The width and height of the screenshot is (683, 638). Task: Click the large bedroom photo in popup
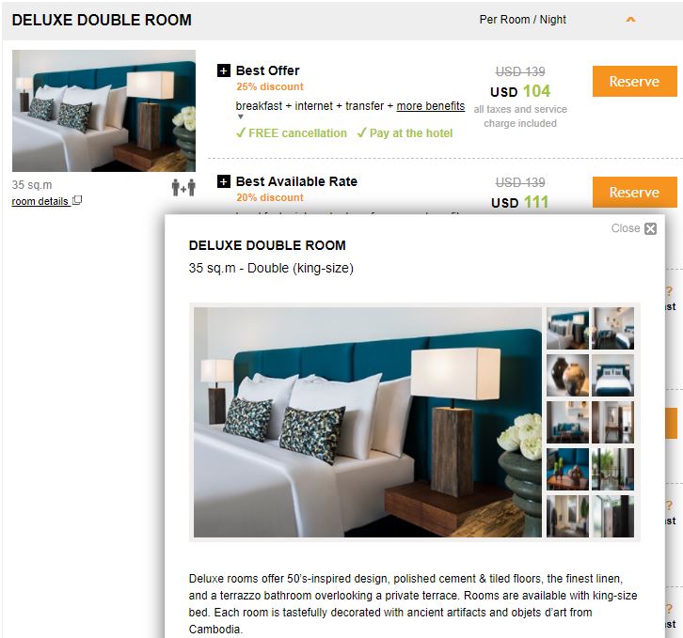point(368,422)
